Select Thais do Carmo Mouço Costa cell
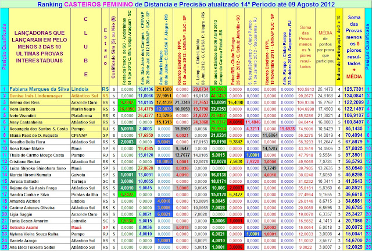Viewport: 372px width, 251px height. tap(40, 155)
